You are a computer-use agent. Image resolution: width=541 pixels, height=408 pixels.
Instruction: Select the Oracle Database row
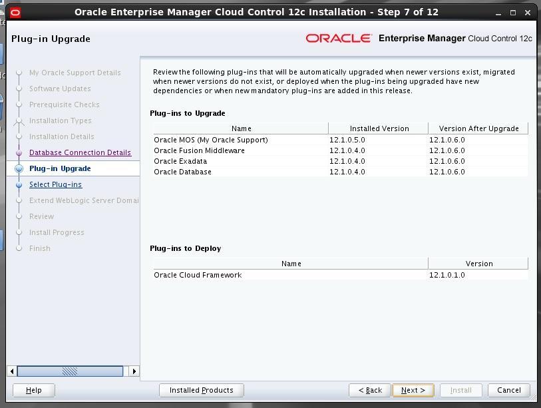pyautogui.click(x=341, y=172)
